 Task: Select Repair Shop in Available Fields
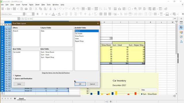coord(87,41)
